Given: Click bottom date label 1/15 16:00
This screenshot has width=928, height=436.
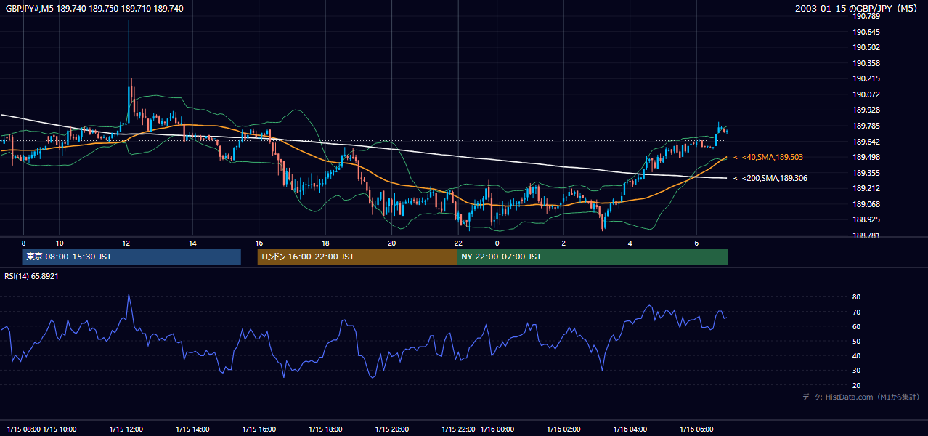Looking at the screenshot, I should (259, 429).
